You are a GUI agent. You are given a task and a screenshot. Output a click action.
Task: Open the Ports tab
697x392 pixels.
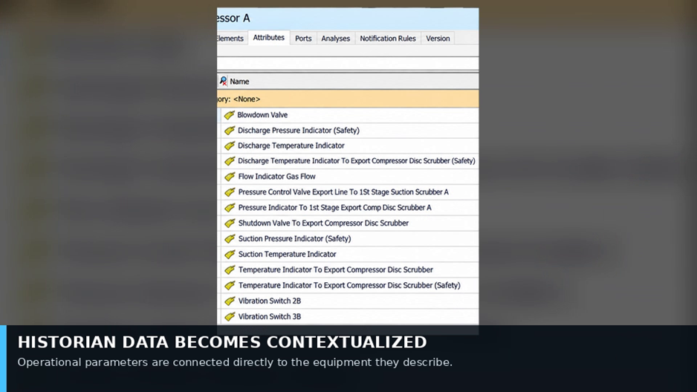coord(303,39)
